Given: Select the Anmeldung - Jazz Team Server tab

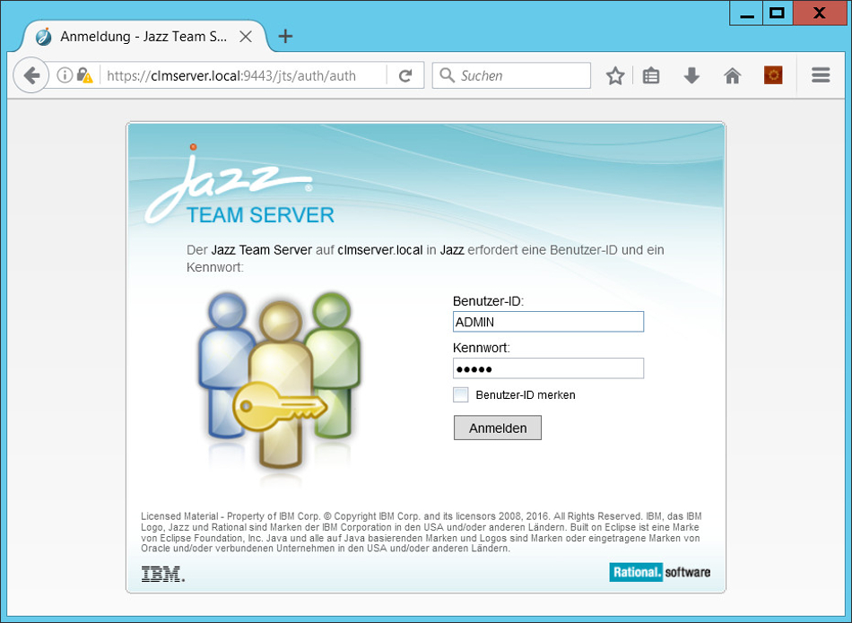Looking at the screenshot, I should coord(144,37).
